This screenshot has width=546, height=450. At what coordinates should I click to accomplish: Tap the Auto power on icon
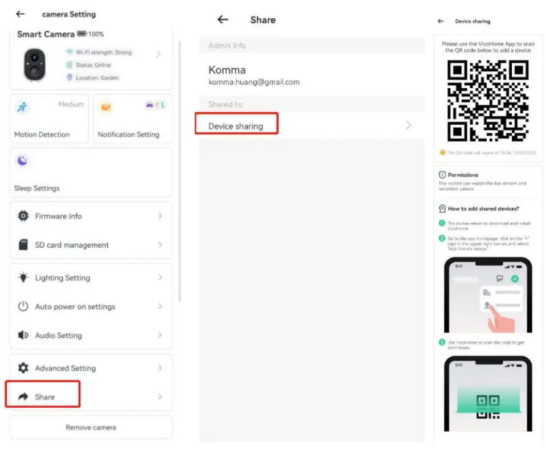tap(23, 306)
